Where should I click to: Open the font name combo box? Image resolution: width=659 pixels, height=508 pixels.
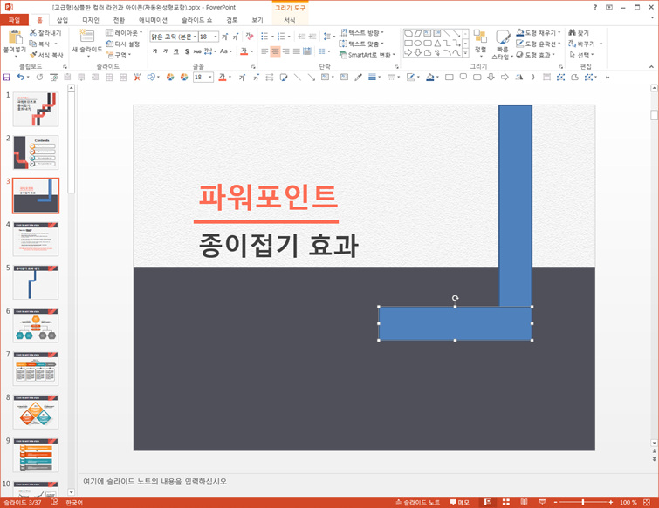coord(174,37)
